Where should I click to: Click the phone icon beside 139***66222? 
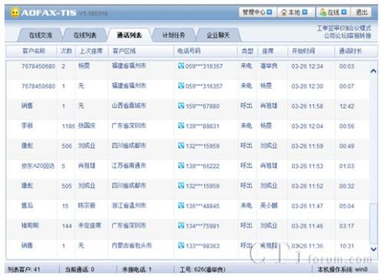coord(181,166)
